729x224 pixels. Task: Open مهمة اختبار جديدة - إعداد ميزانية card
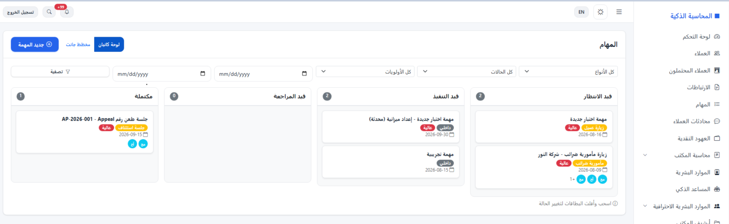pyautogui.click(x=391, y=127)
